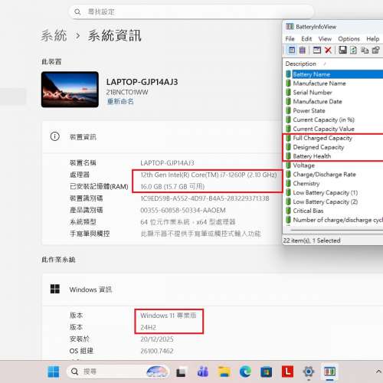
Task: Select the Power State row
Action: [333, 110]
